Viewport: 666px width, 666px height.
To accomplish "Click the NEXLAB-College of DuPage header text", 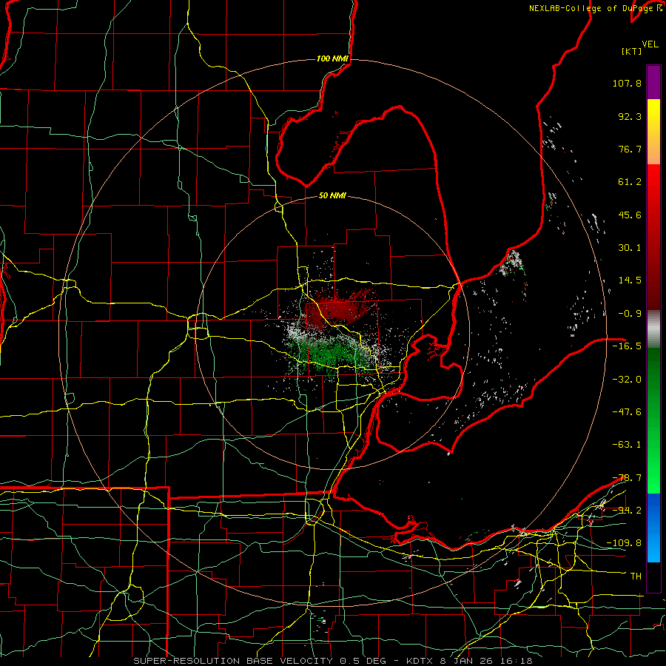I will click(595, 8).
